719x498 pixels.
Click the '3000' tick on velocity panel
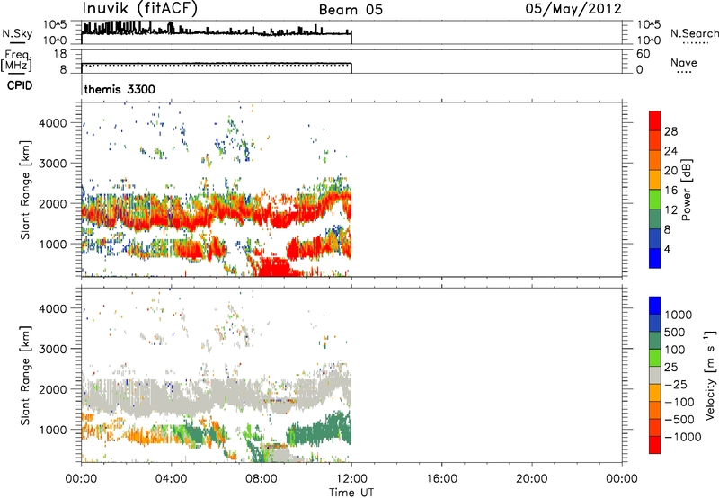click(x=53, y=349)
